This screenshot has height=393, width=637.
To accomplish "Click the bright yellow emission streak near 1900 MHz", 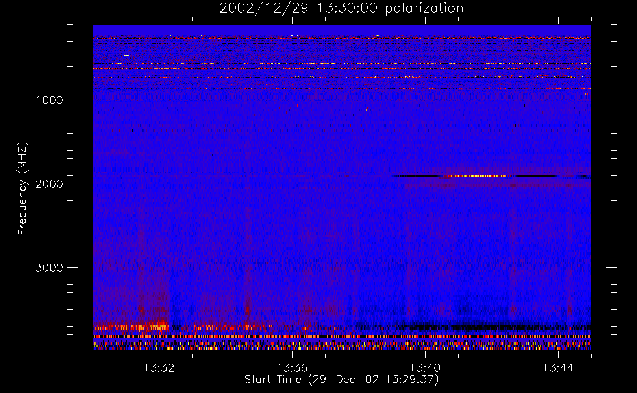I will click(x=478, y=176).
